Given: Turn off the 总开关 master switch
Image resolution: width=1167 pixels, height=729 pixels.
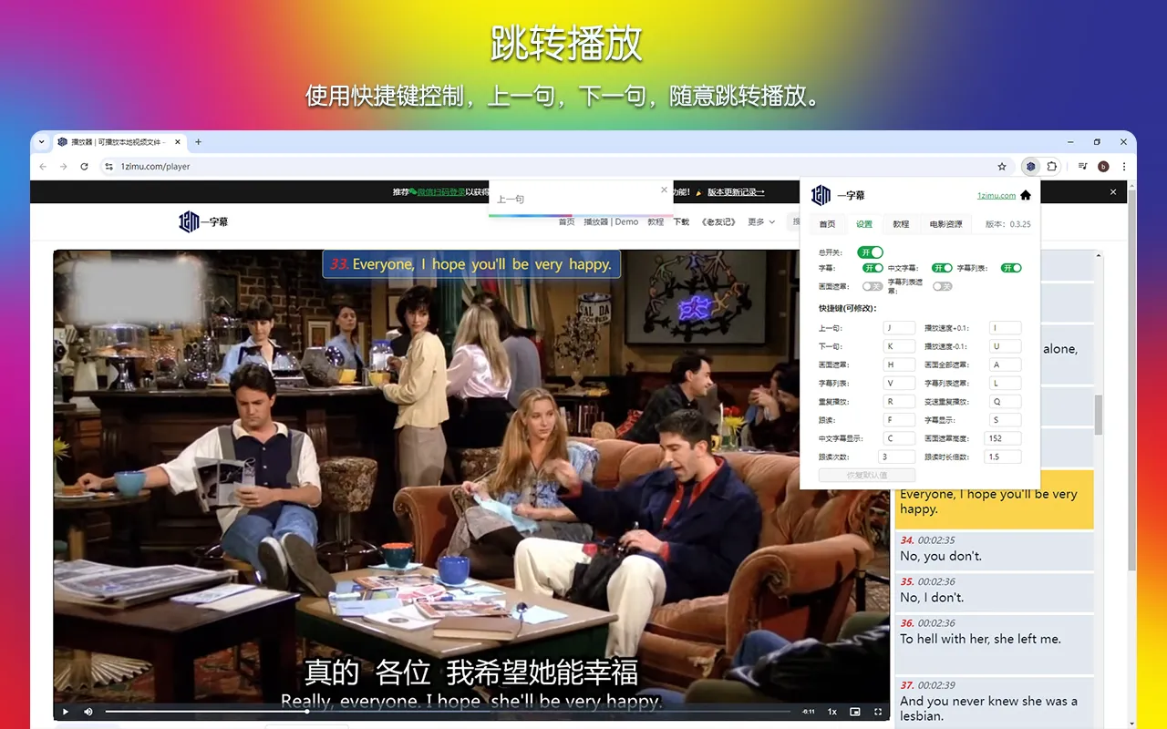Looking at the screenshot, I should tap(870, 252).
